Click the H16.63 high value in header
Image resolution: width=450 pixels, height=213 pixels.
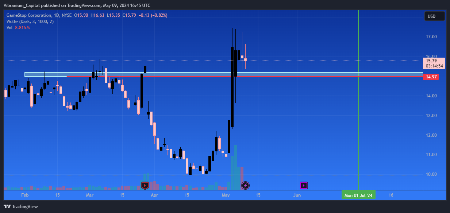[98, 15]
